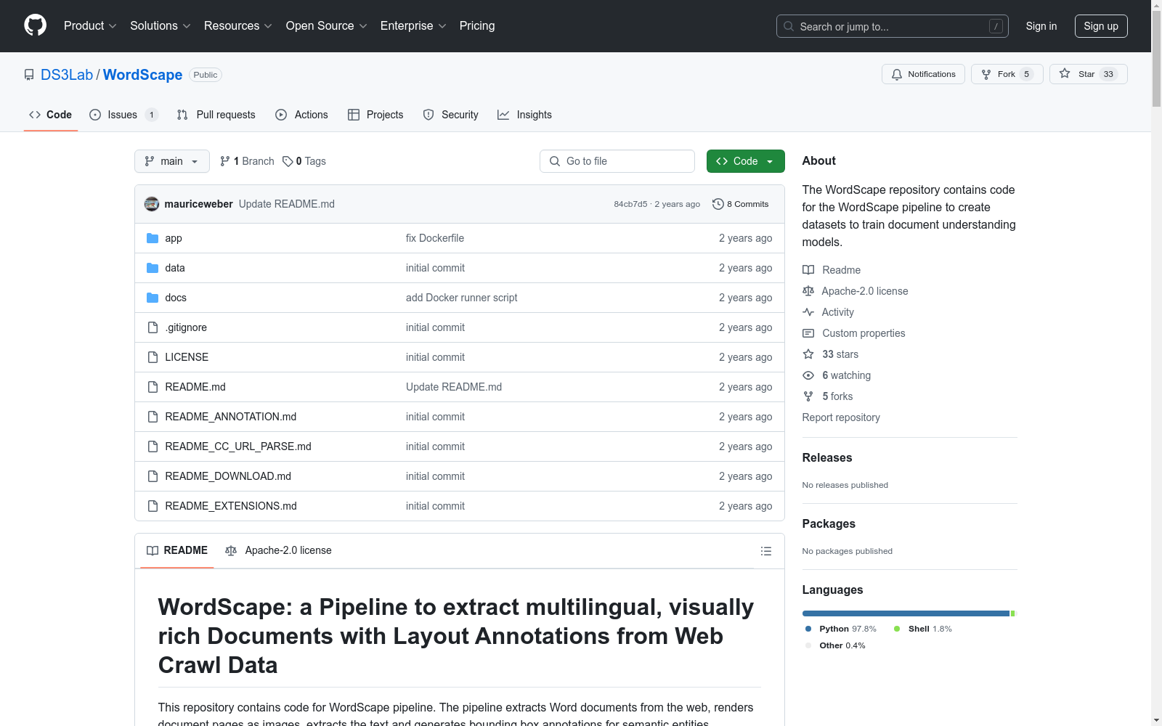Expand the Resources menu
Viewport: 1162px width, 726px height.
pyautogui.click(x=238, y=25)
